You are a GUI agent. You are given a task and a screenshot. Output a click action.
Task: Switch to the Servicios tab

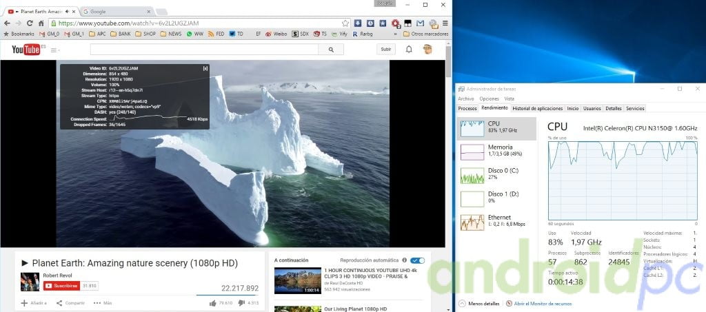(635, 108)
